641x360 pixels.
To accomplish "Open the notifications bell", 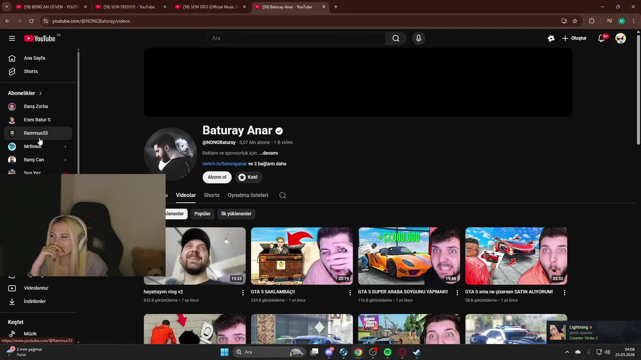I will click(602, 38).
